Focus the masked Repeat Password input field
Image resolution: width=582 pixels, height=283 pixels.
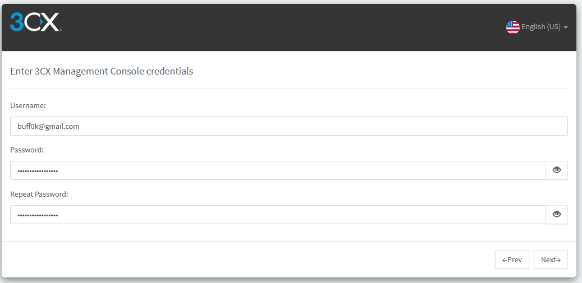coord(278,215)
